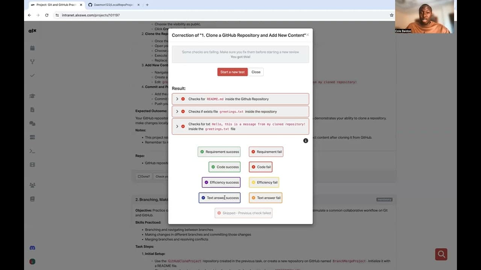481x270 pixels.
Task: Click the 'Task Steps:' heading
Action: 145,246
